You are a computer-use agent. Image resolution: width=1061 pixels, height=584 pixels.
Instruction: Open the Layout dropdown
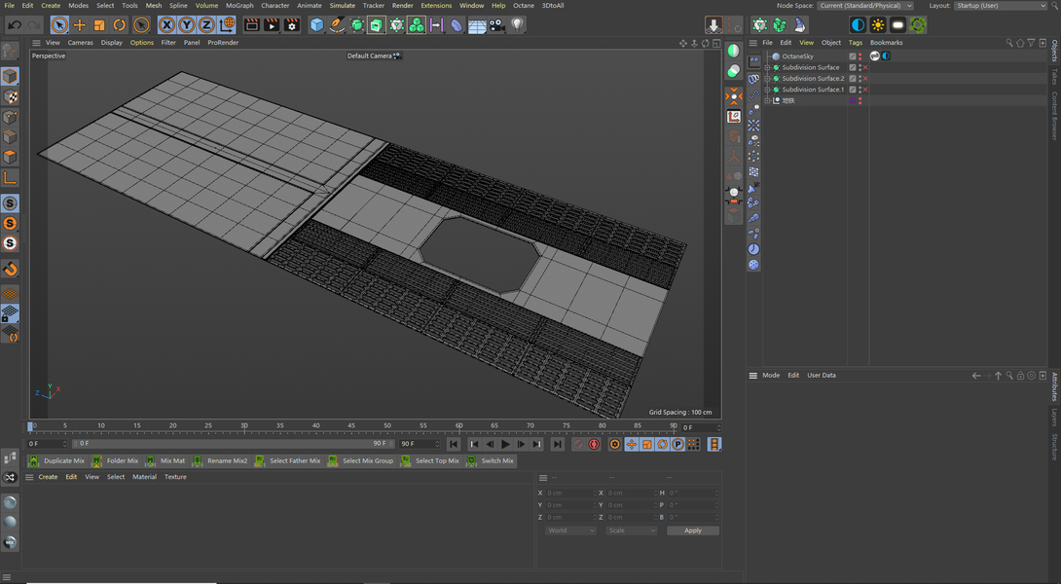click(x=1000, y=6)
